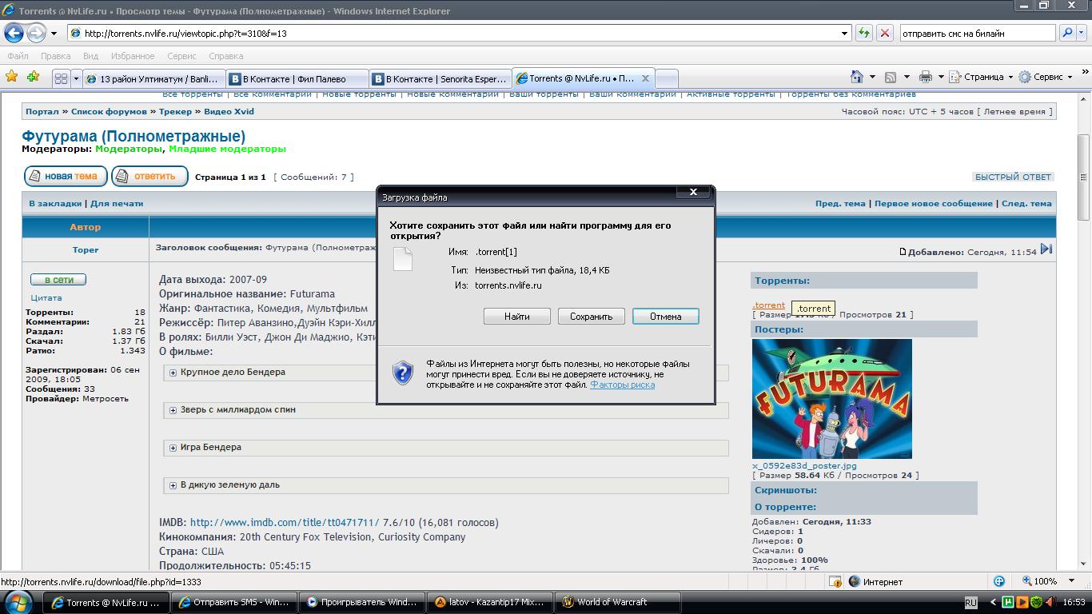Click the БЫСТРЫЙ ОТВЕТ link
This screenshot has width=1092, height=614.
(x=1013, y=177)
